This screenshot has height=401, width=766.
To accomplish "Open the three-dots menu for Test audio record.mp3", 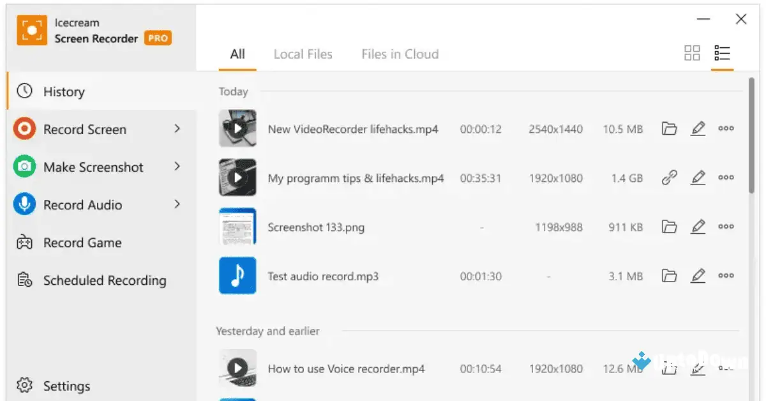I will 726,275.
